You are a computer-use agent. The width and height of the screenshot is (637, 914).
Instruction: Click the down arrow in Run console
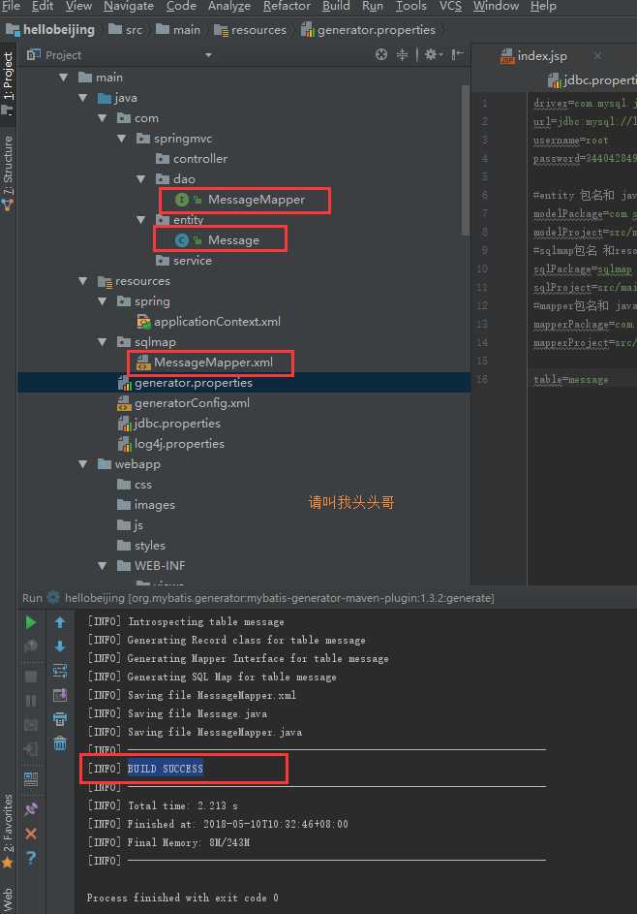[x=60, y=646]
